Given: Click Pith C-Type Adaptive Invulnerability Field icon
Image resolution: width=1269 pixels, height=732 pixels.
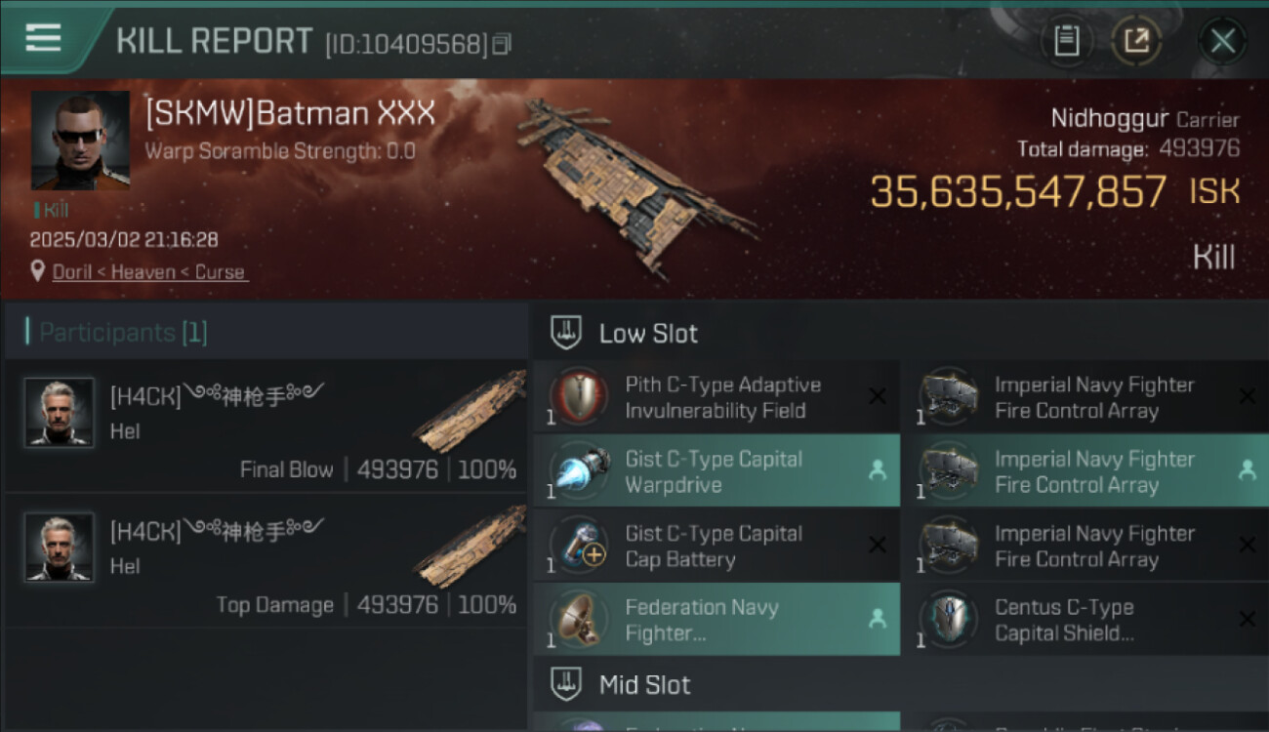Looking at the screenshot, I should click(x=578, y=397).
